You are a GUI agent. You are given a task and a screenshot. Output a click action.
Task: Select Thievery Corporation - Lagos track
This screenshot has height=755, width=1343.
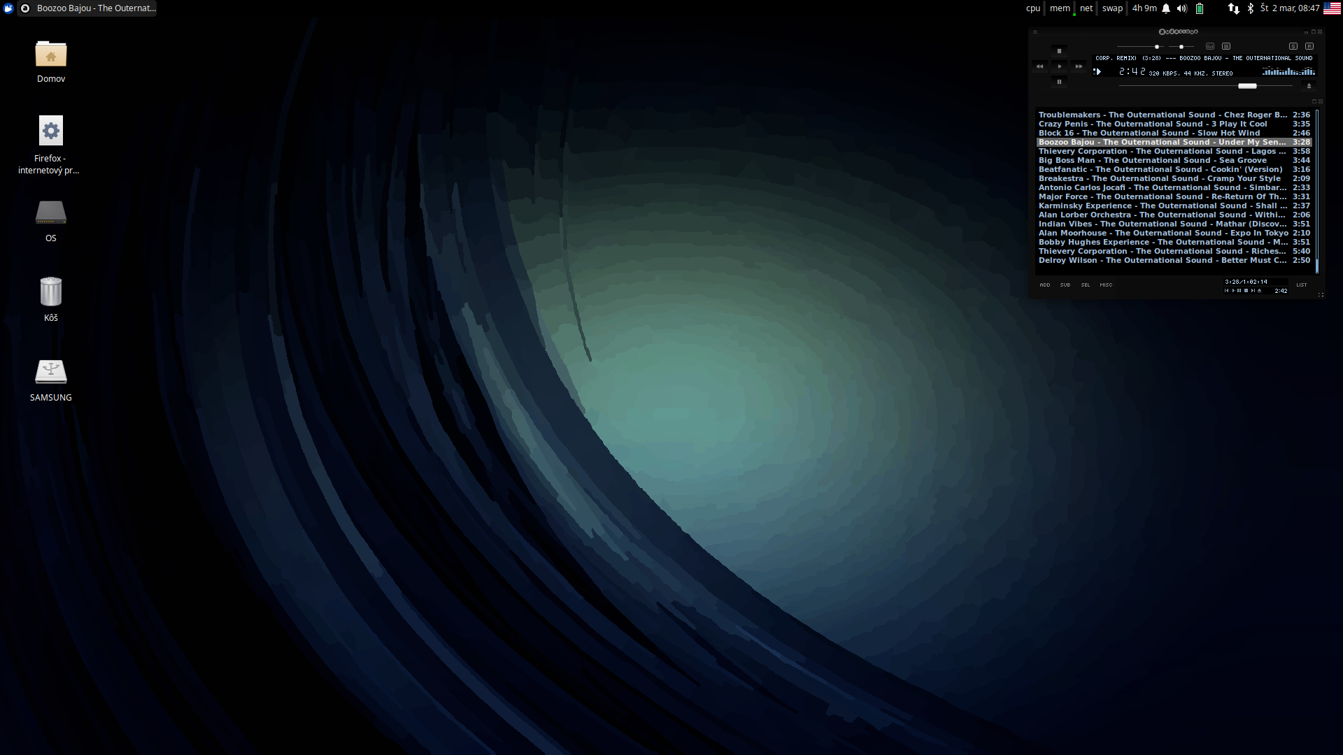point(1174,151)
